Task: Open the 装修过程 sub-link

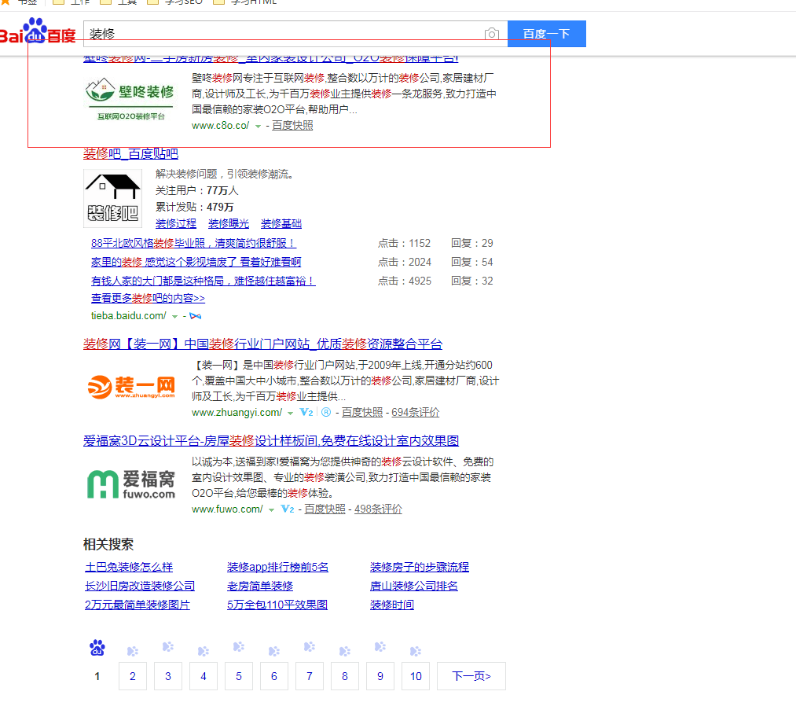Action: pos(176,223)
